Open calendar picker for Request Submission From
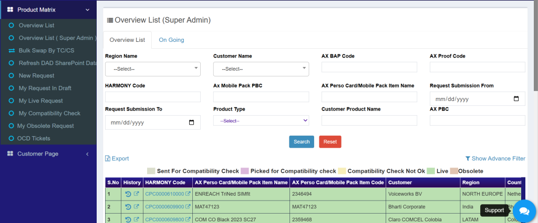 (x=516, y=99)
